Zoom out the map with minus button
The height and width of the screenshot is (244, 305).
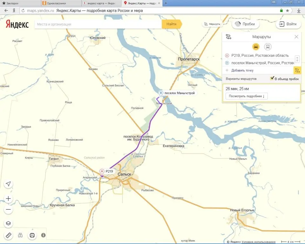[x=8, y=210]
